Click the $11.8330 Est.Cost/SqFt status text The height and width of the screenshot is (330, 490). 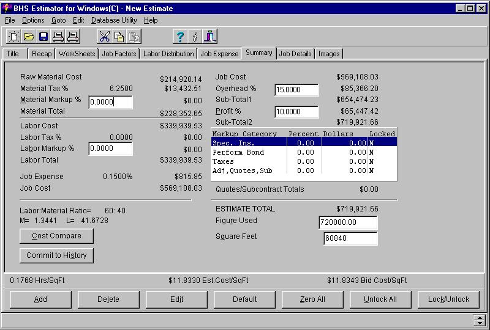point(208,280)
